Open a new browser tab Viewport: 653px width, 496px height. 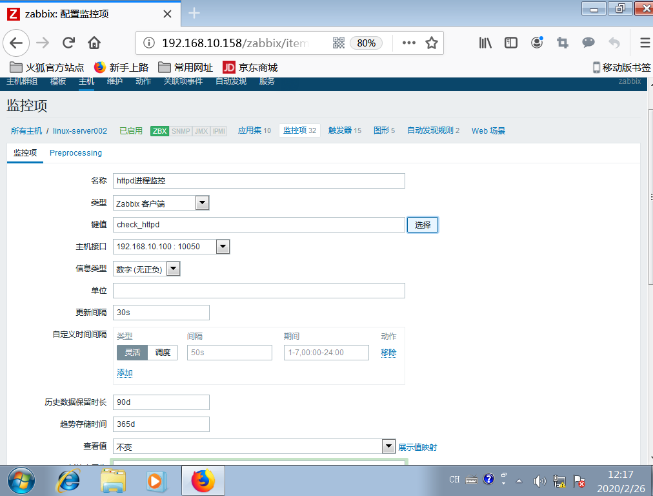(x=194, y=14)
